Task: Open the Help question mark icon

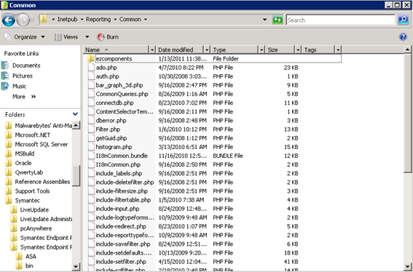Action: [x=403, y=37]
